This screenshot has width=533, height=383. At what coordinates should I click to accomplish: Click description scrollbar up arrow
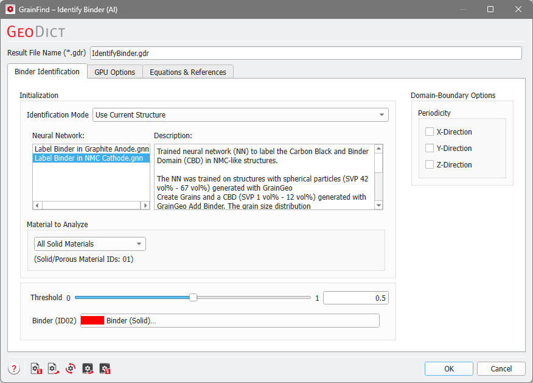coord(378,149)
